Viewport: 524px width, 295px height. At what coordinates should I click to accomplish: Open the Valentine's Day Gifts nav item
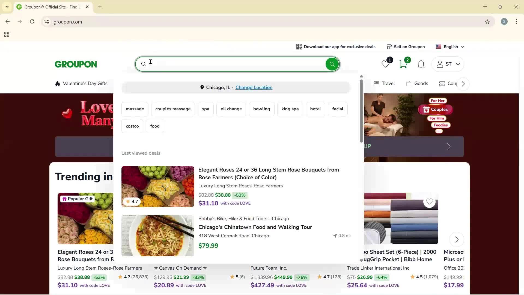point(85,83)
